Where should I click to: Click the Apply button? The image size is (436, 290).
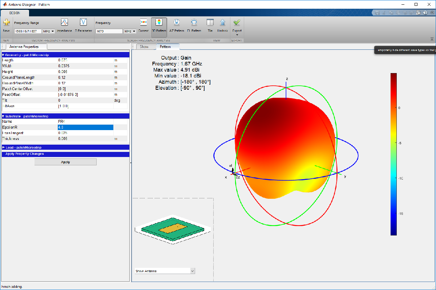[65, 162]
